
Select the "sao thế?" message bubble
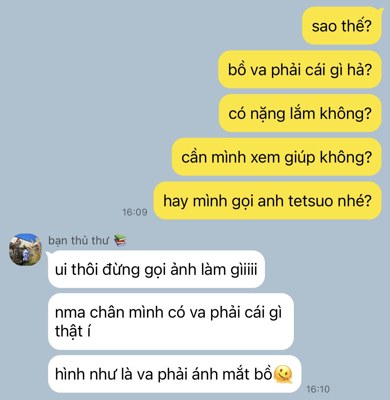tap(342, 26)
